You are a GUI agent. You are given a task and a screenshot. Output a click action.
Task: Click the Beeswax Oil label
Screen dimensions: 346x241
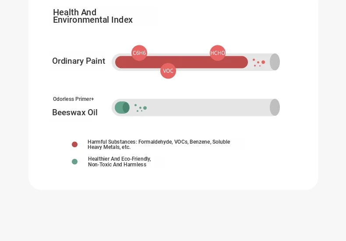[x=75, y=112]
